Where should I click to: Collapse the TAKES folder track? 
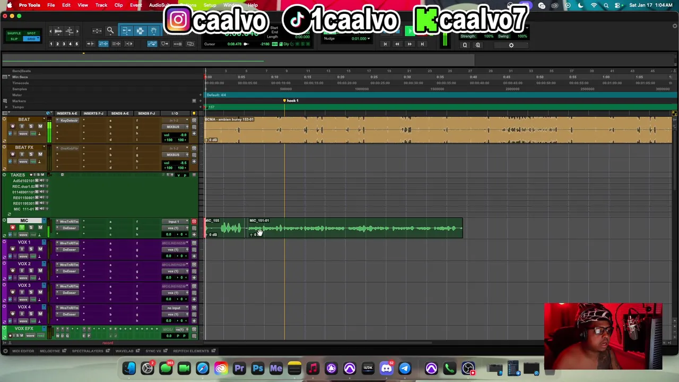tap(4, 175)
